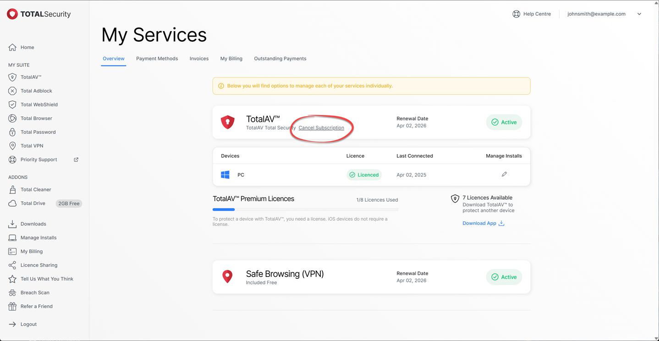
Task: Open Breach Scan icon
Action: (x=12, y=292)
